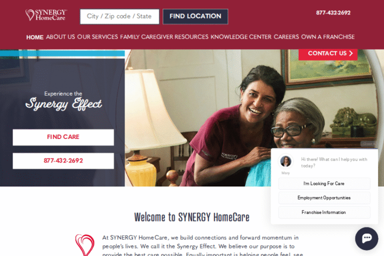
Task: Focus the City / Zip code / State field
Action: [119, 16]
